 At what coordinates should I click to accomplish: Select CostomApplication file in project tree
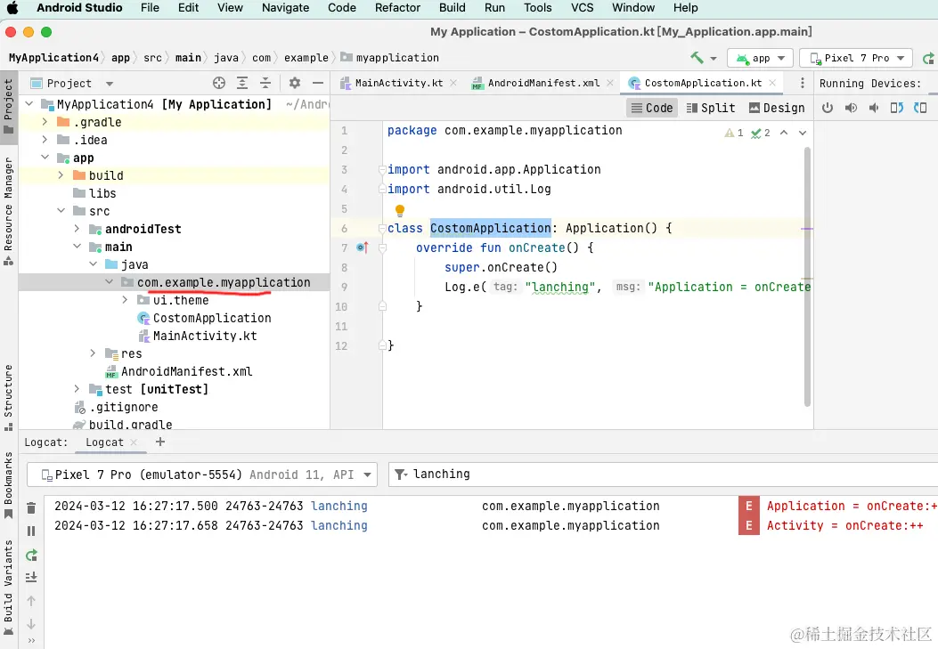click(204, 318)
